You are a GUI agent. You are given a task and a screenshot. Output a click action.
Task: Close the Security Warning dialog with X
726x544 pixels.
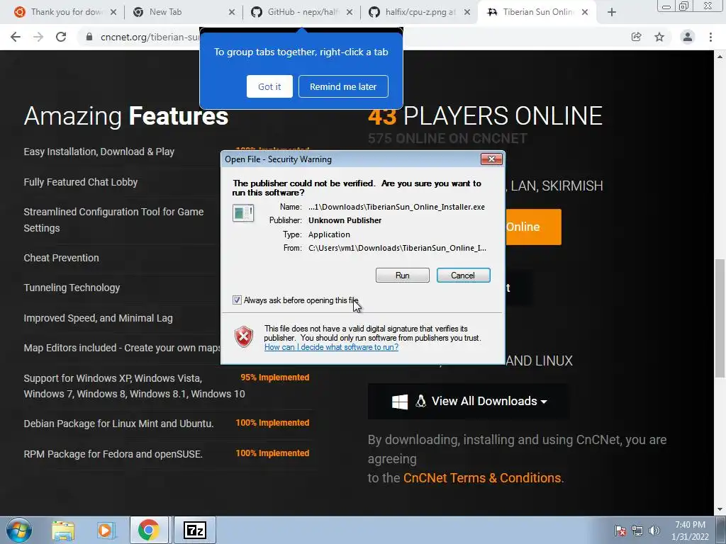(x=491, y=159)
